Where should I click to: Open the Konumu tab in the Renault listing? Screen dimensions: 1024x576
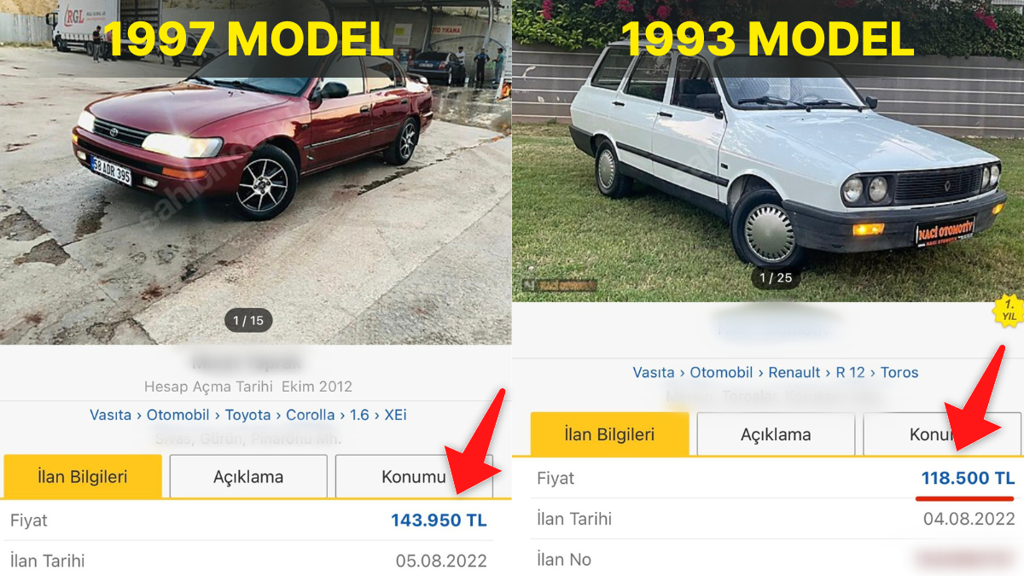click(x=943, y=434)
